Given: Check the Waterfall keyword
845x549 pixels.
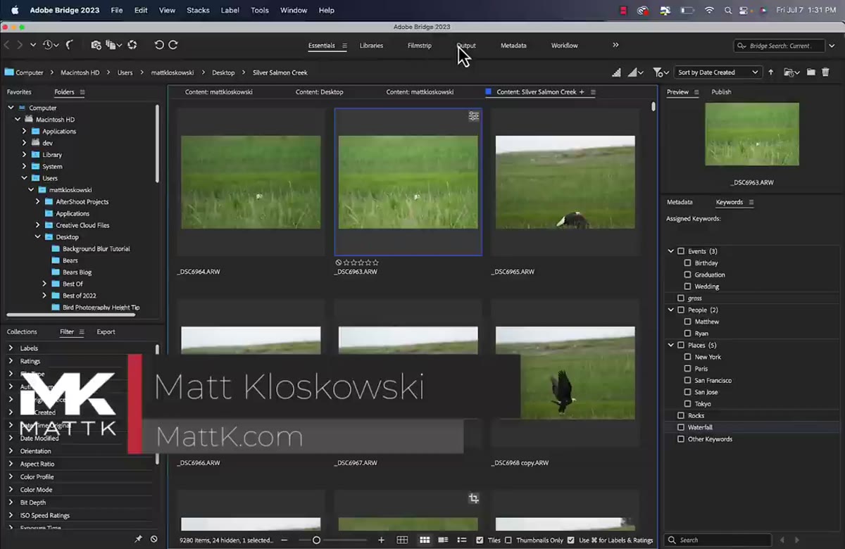Looking at the screenshot, I should click(x=681, y=427).
